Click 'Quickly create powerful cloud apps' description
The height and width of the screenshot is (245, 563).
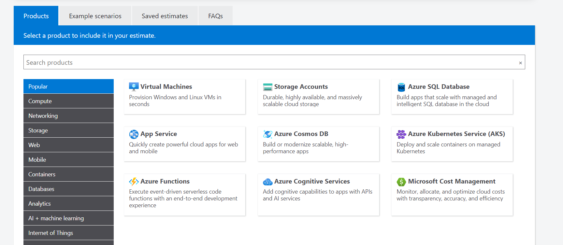pos(183,148)
